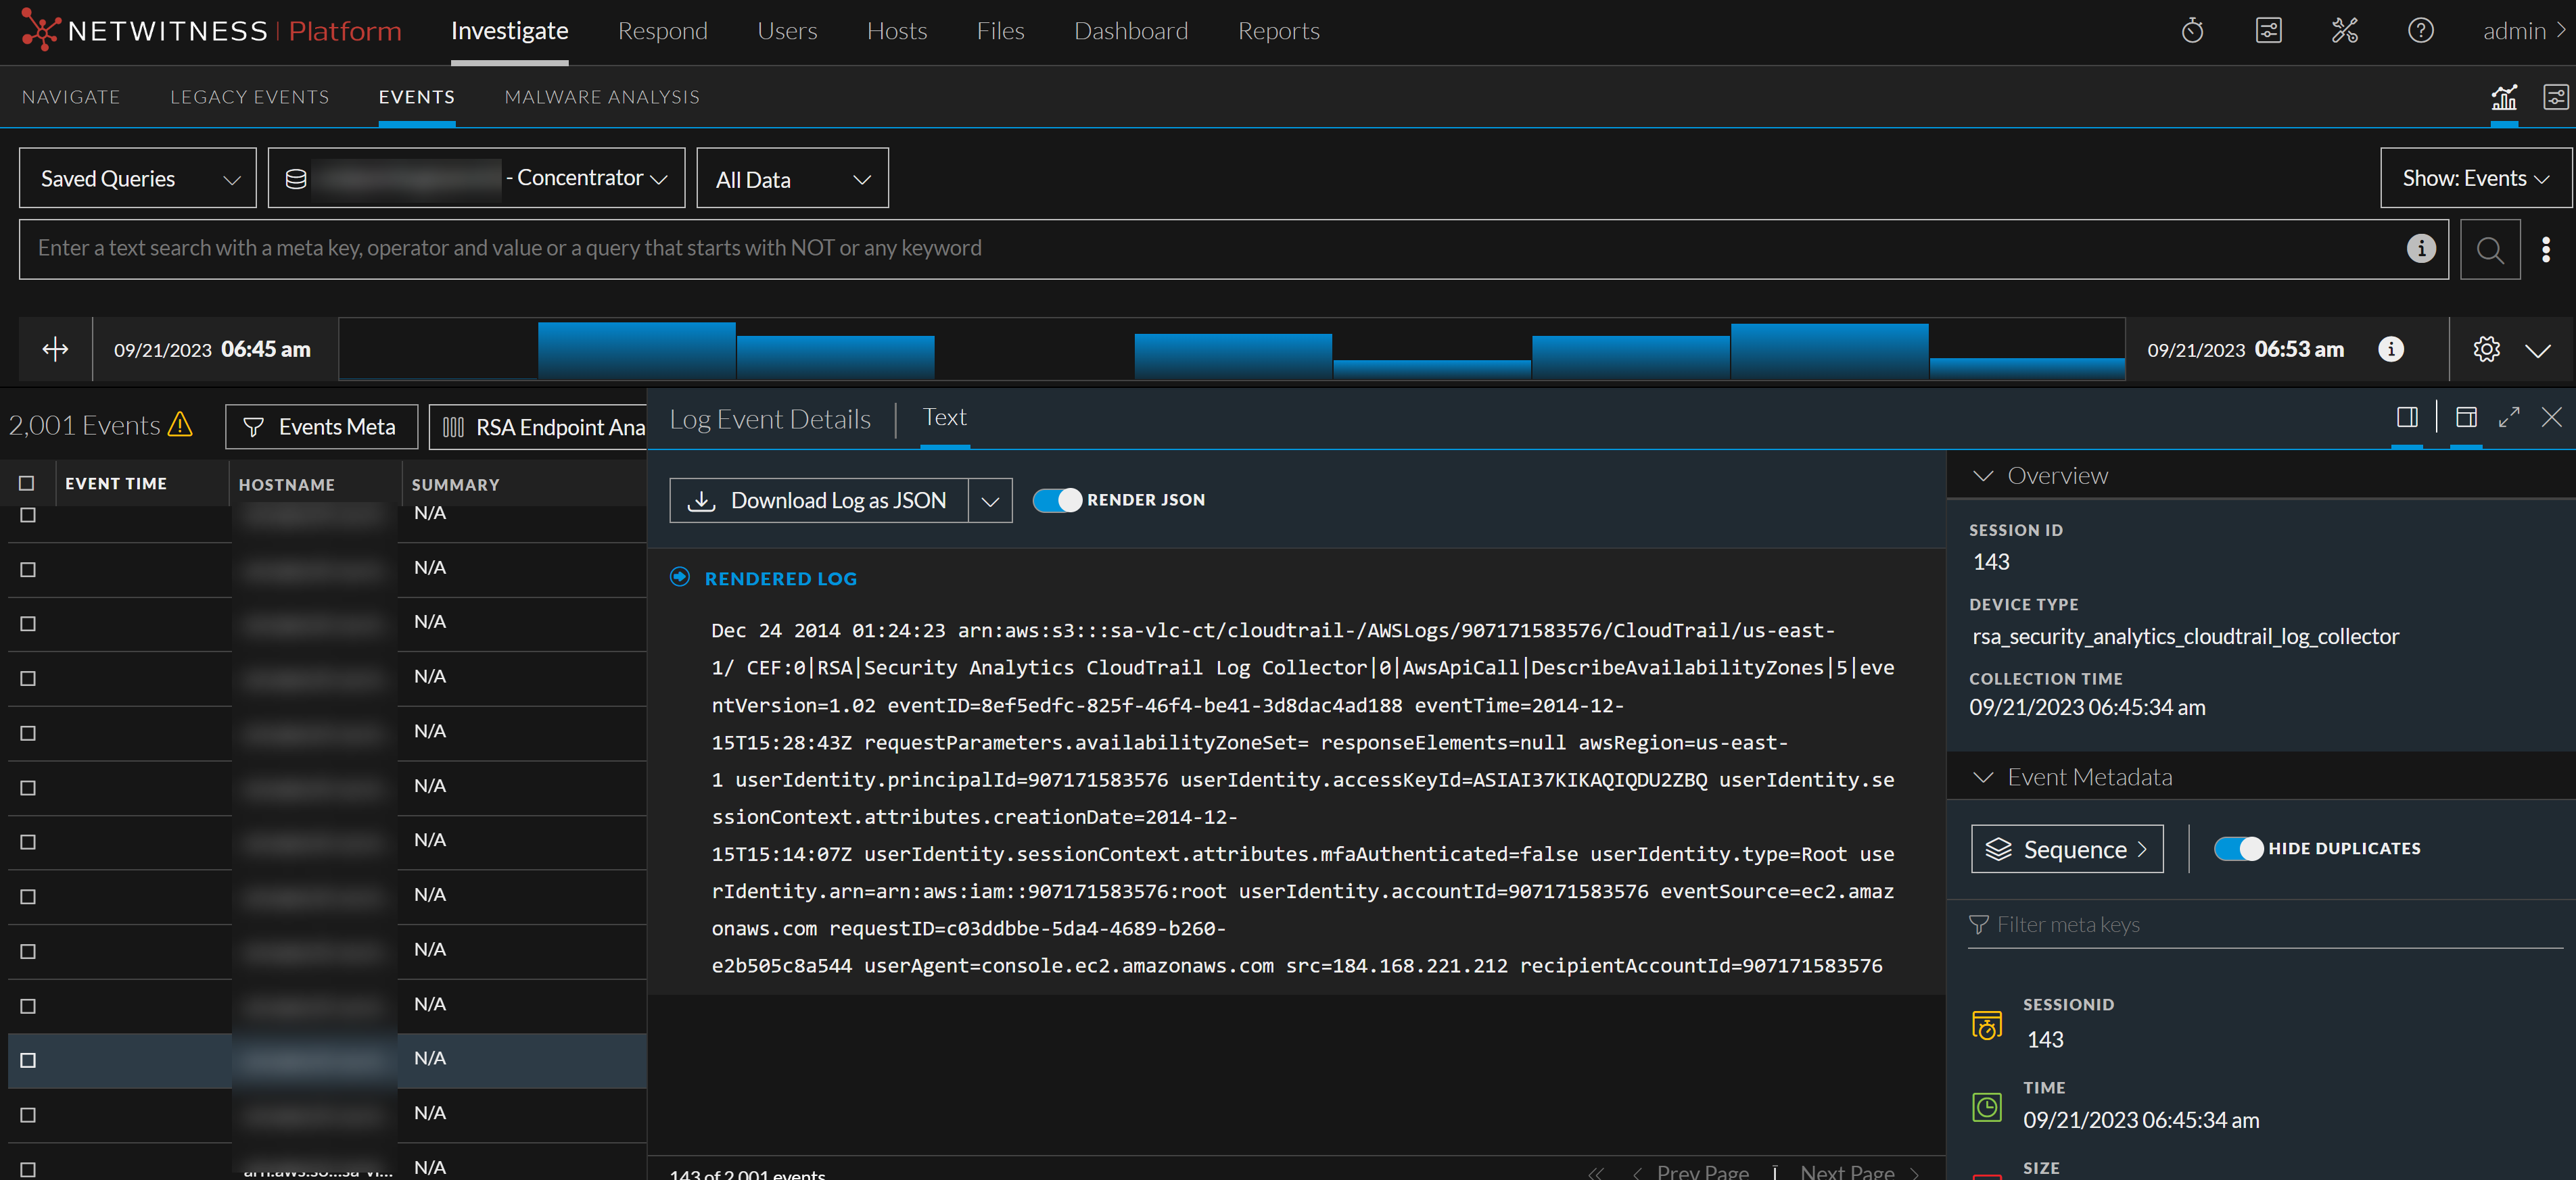Click the timeline settings gear icon
2576x1180 pixels.
pos(2486,349)
